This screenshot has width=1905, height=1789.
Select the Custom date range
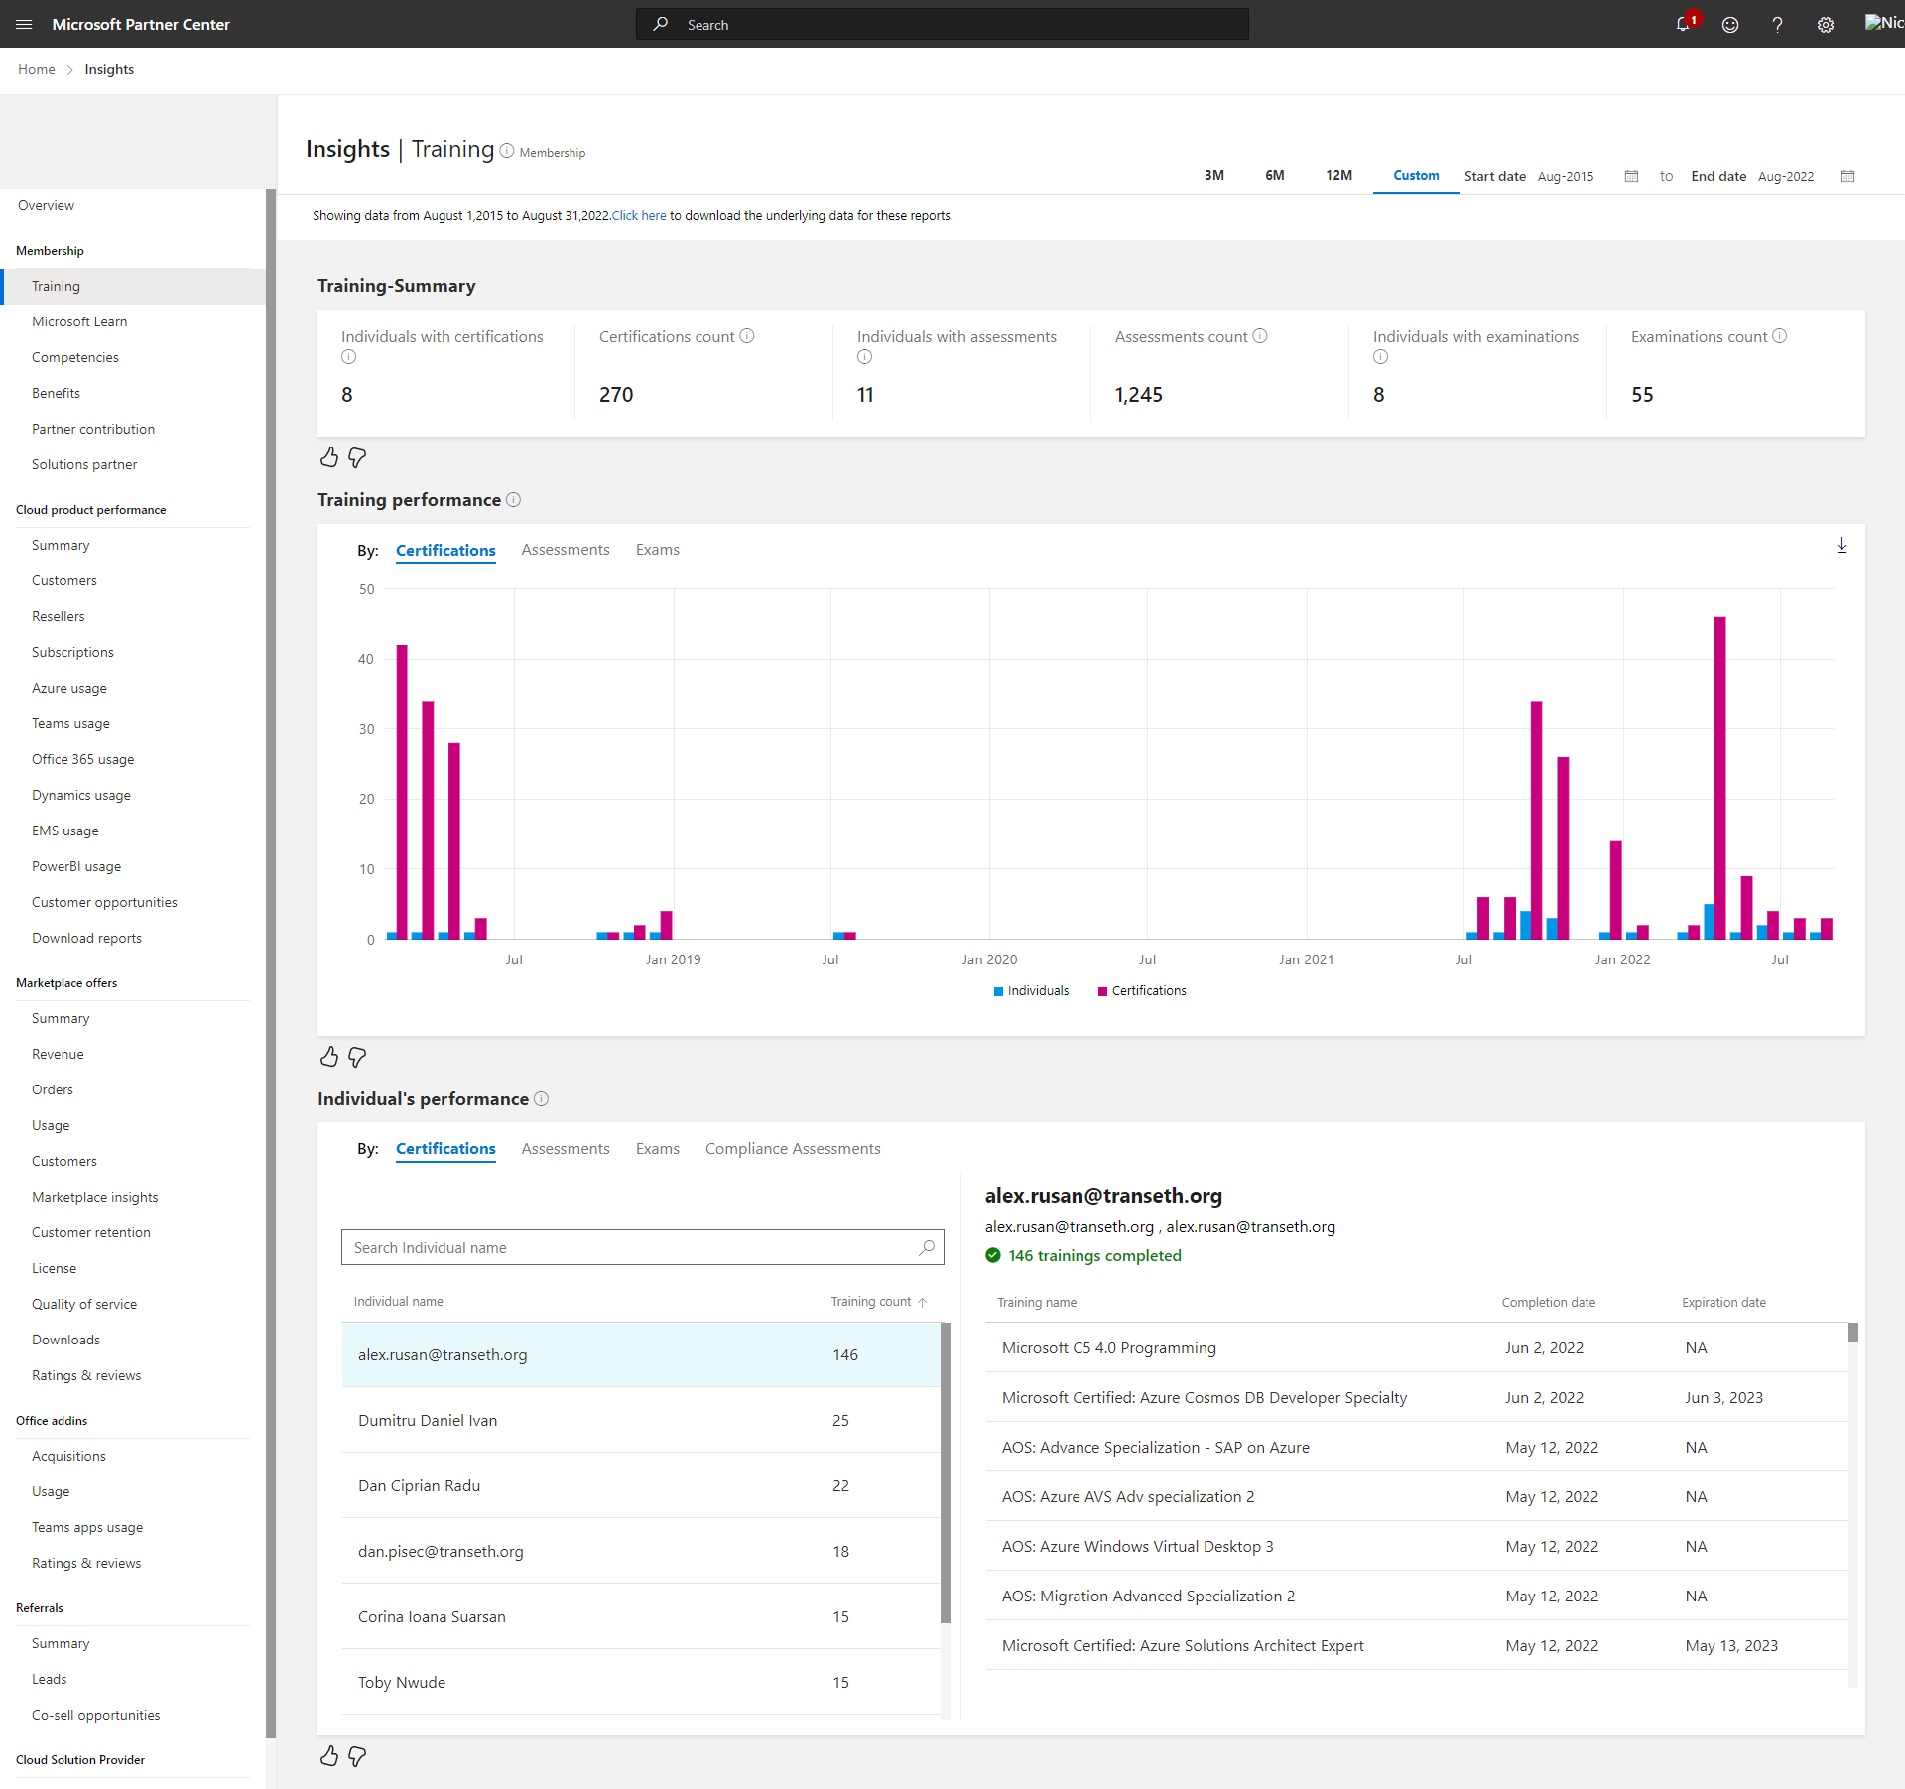[1416, 175]
